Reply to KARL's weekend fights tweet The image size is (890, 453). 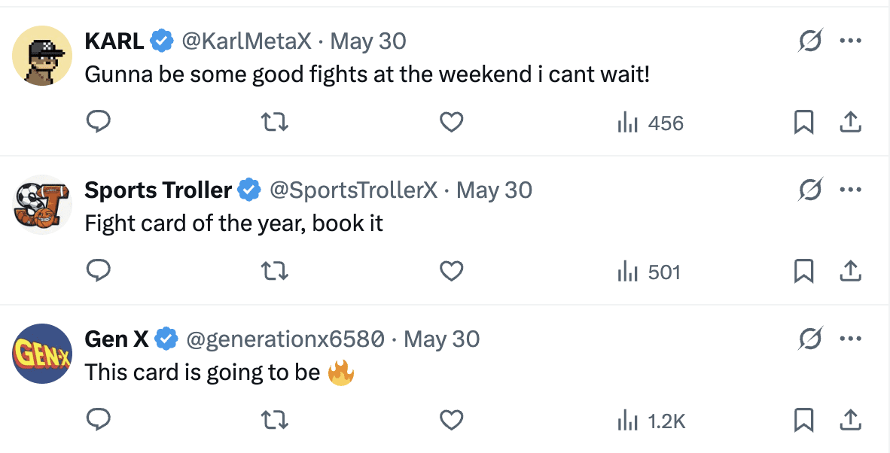(99, 122)
